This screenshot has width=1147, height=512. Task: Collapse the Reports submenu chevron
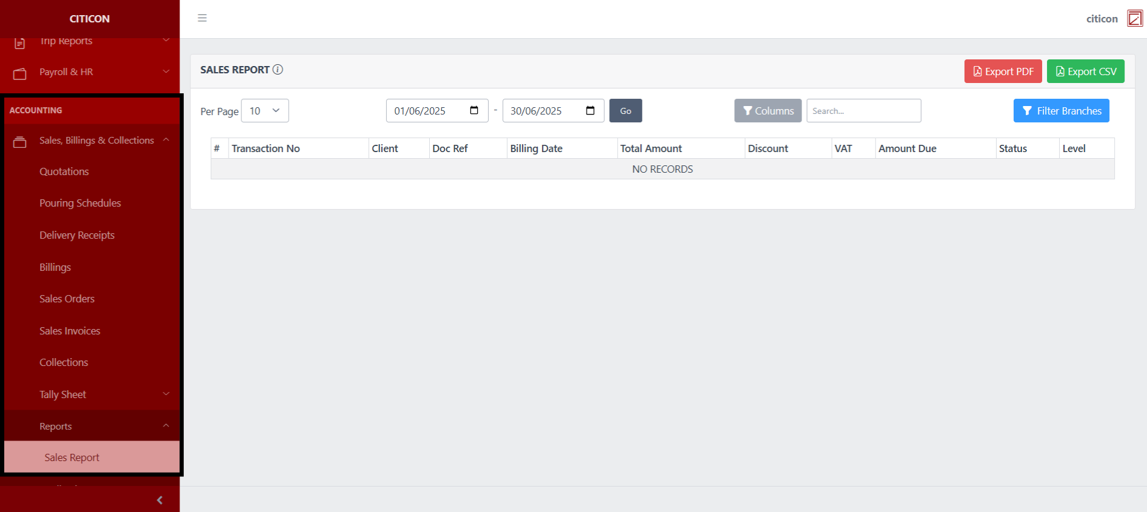pos(166,425)
